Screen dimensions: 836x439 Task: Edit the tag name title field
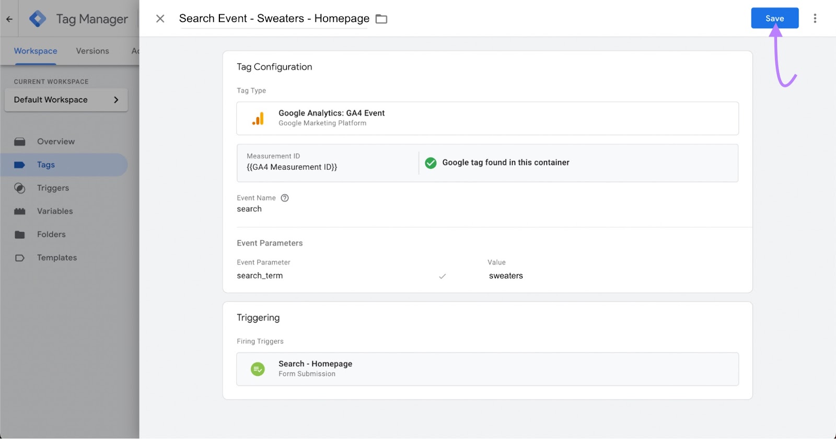[x=274, y=19]
